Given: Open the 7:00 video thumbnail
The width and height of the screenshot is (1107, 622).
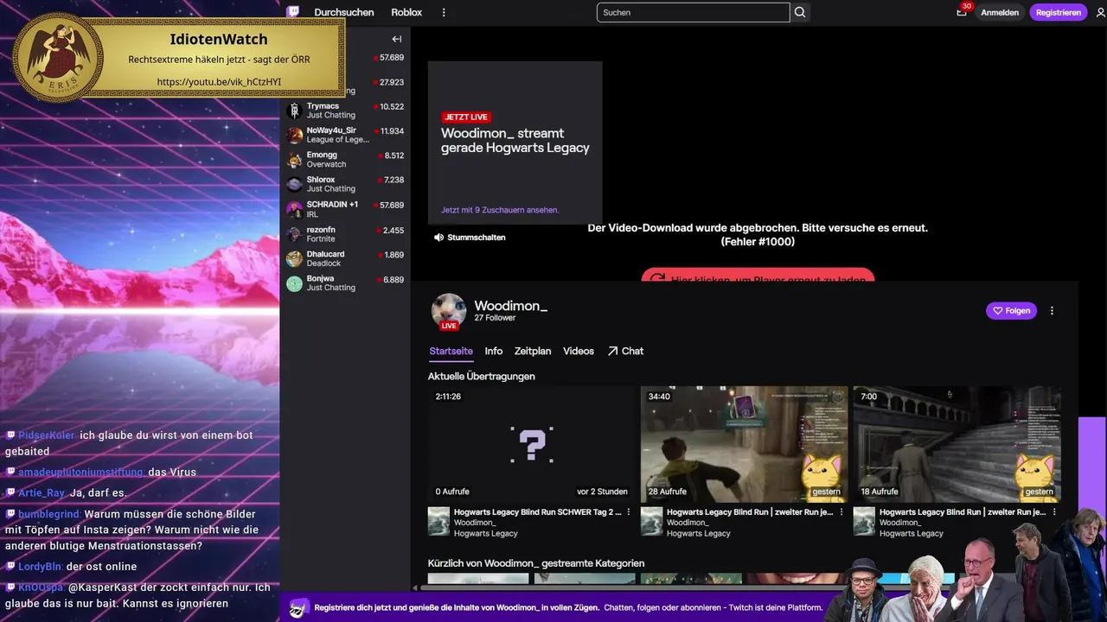Looking at the screenshot, I should (957, 444).
